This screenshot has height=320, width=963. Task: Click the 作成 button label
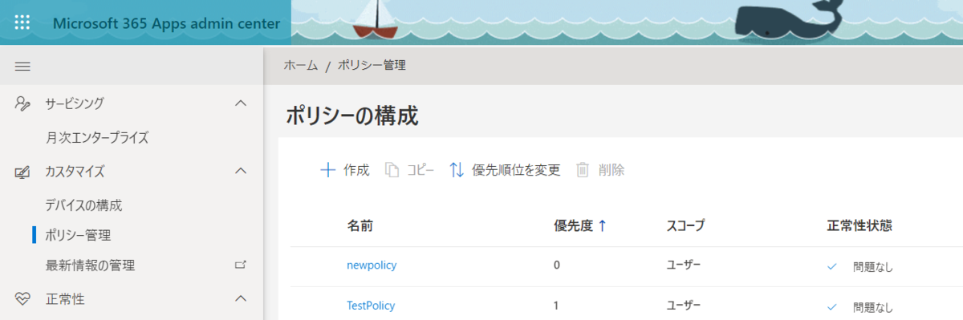tap(356, 170)
